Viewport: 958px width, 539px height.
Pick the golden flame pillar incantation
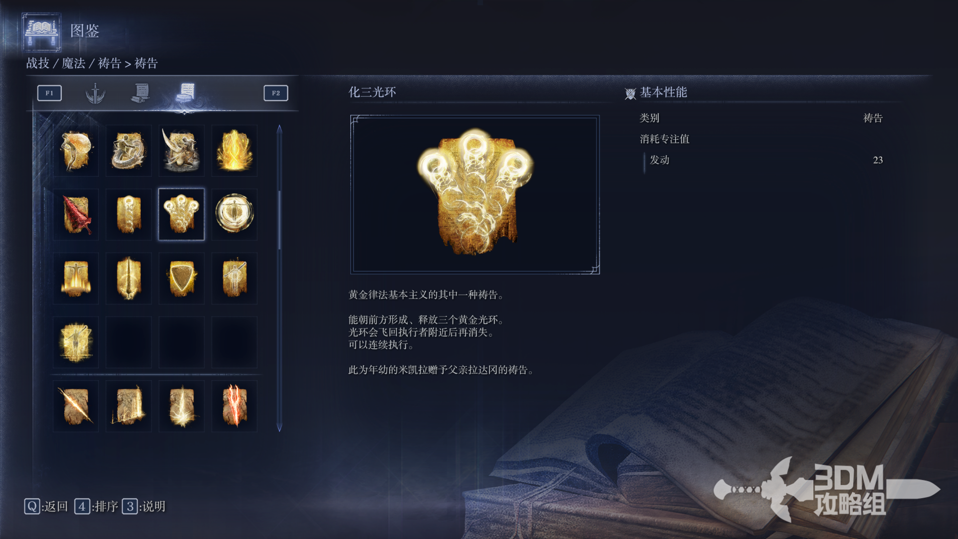[235, 151]
